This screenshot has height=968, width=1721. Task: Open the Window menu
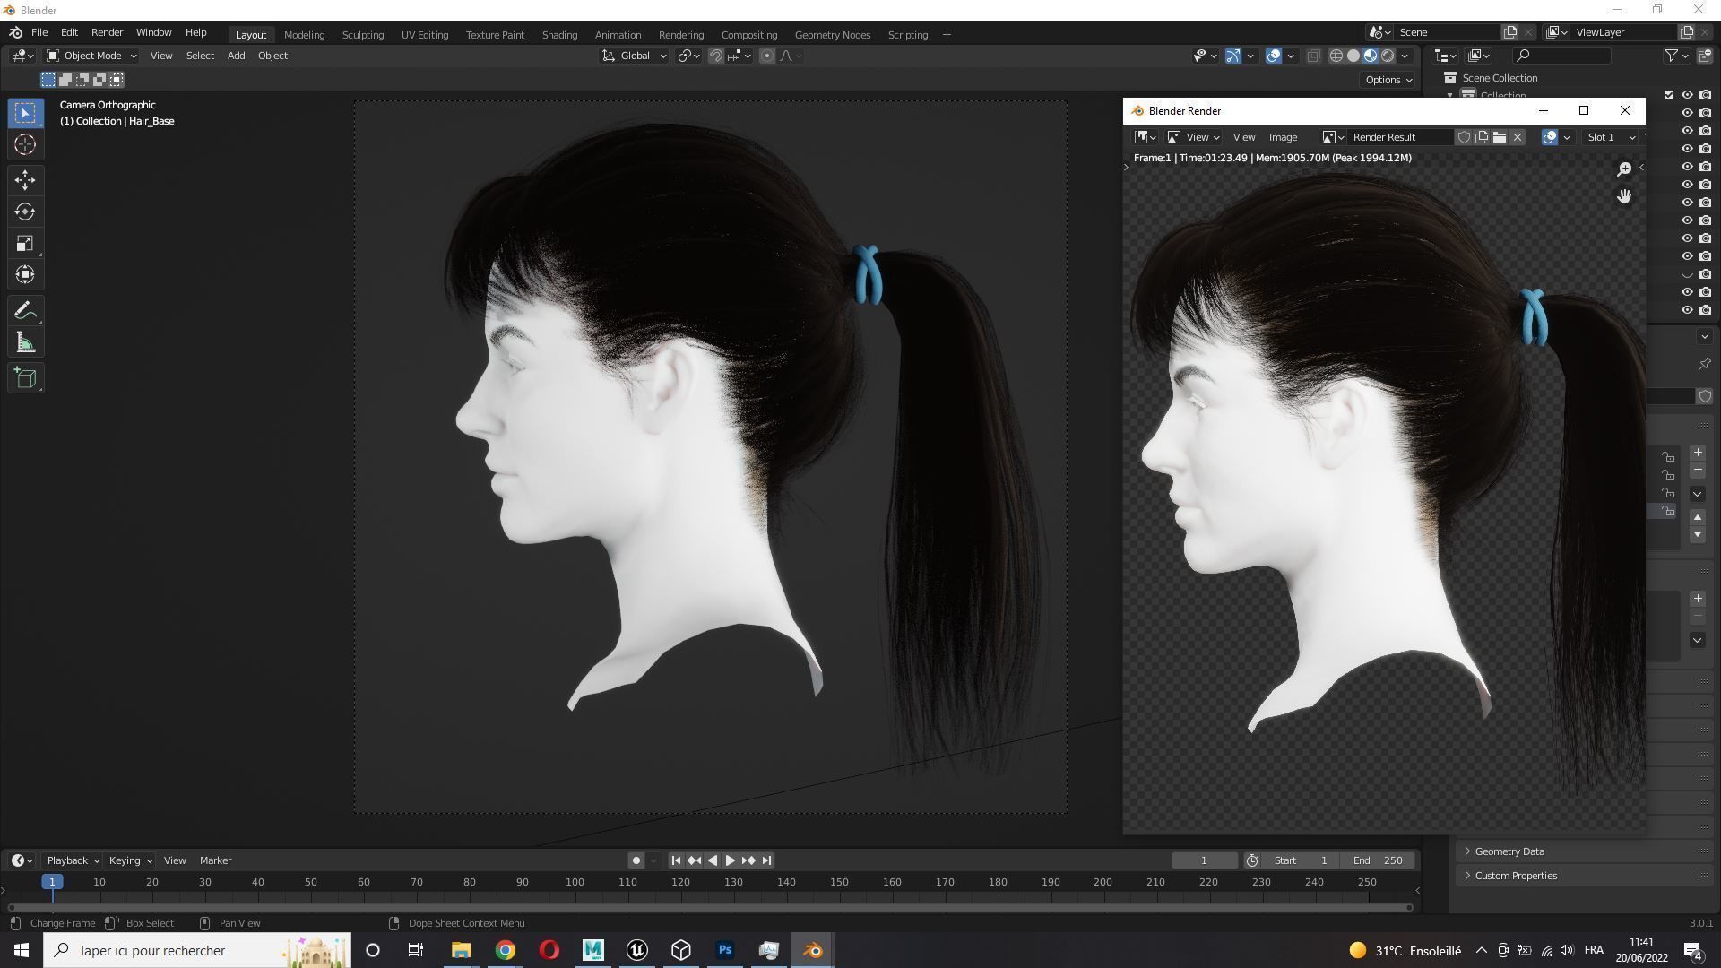(x=153, y=32)
